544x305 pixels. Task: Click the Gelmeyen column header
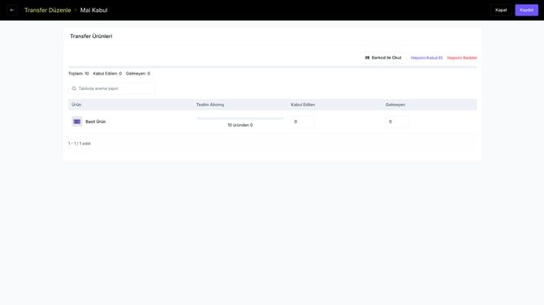click(395, 105)
